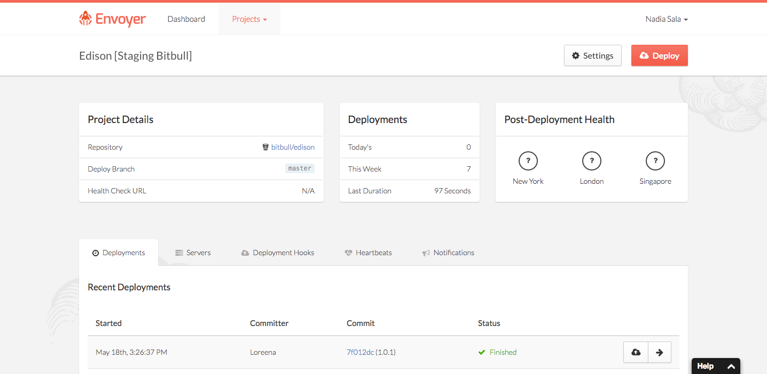Click the Deploy Branch label

pos(111,169)
